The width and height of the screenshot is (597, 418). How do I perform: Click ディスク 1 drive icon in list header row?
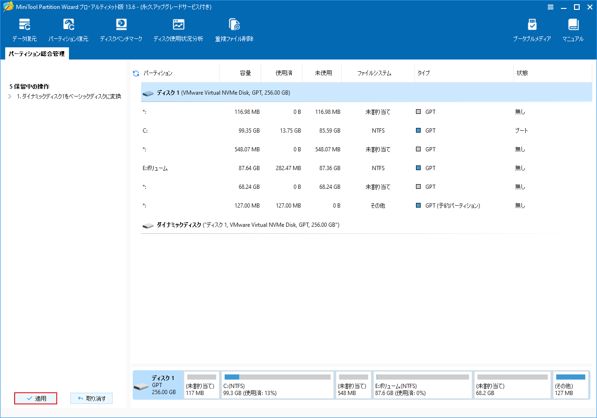pos(148,93)
